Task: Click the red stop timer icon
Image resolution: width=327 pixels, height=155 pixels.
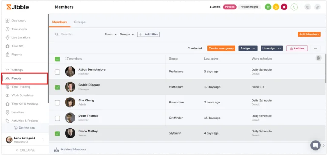Action: click(x=284, y=7)
